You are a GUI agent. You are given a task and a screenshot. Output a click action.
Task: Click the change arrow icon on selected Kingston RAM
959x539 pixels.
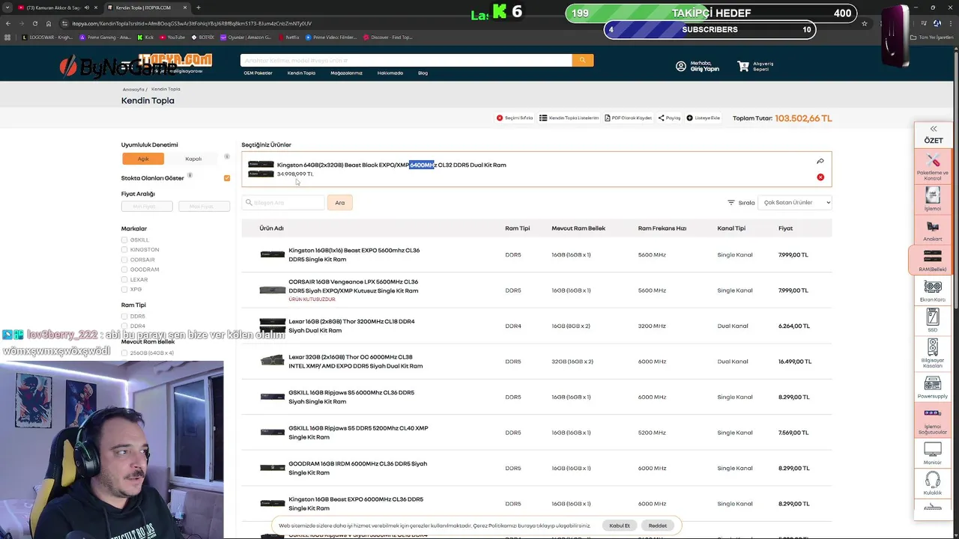[x=820, y=161]
